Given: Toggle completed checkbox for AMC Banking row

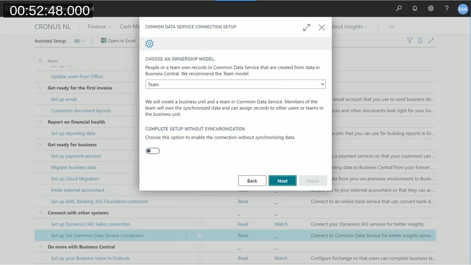Looking at the screenshot, I should click(200, 201).
